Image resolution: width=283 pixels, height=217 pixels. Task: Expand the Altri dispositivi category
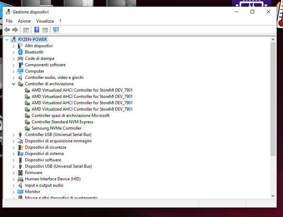pyautogui.click(x=13, y=46)
